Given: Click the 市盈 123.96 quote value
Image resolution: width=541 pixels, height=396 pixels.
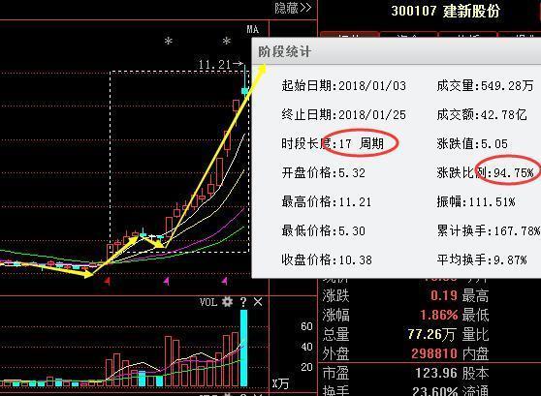Looking at the screenshot, I should (x=436, y=373).
